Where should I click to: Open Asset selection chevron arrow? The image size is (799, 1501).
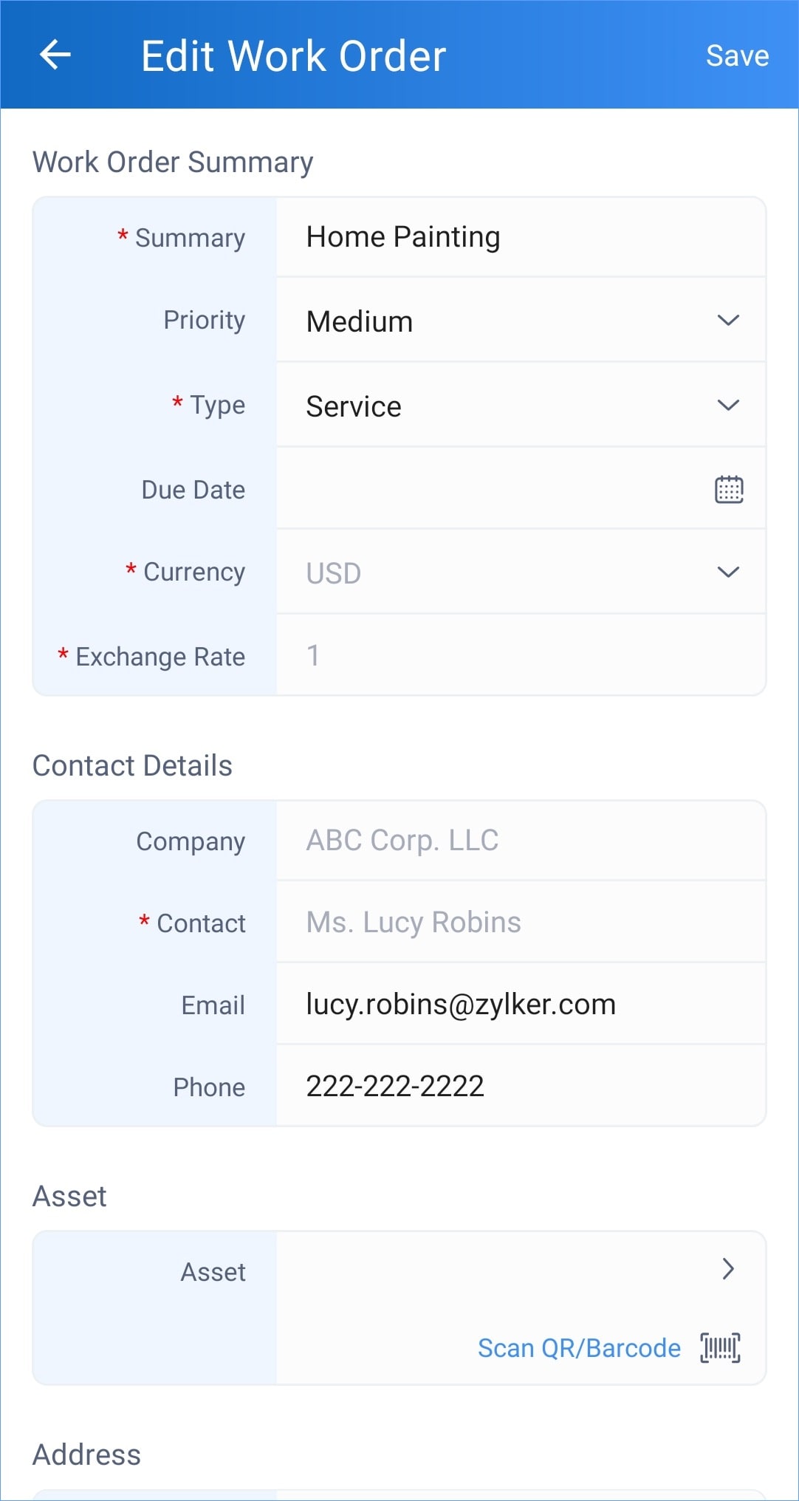[728, 1268]
